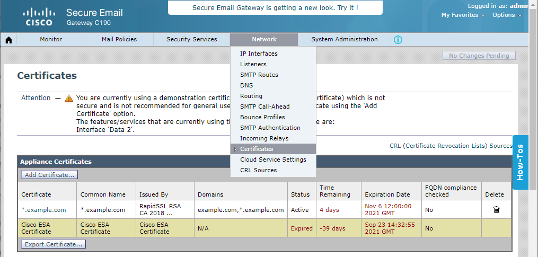This screenshot has width=538, height=257.
Task: Open the Mail Policies menu
Action: 119,39
